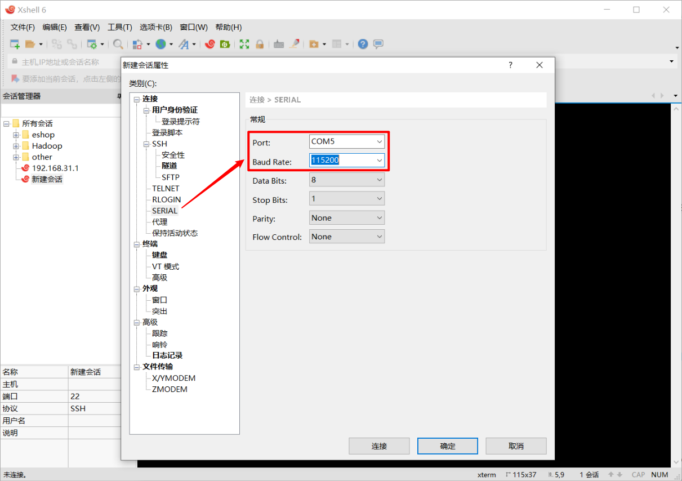The image size is (682, 481).
Task: Click the color scheme toolbar icon
Action: point(137,44)
